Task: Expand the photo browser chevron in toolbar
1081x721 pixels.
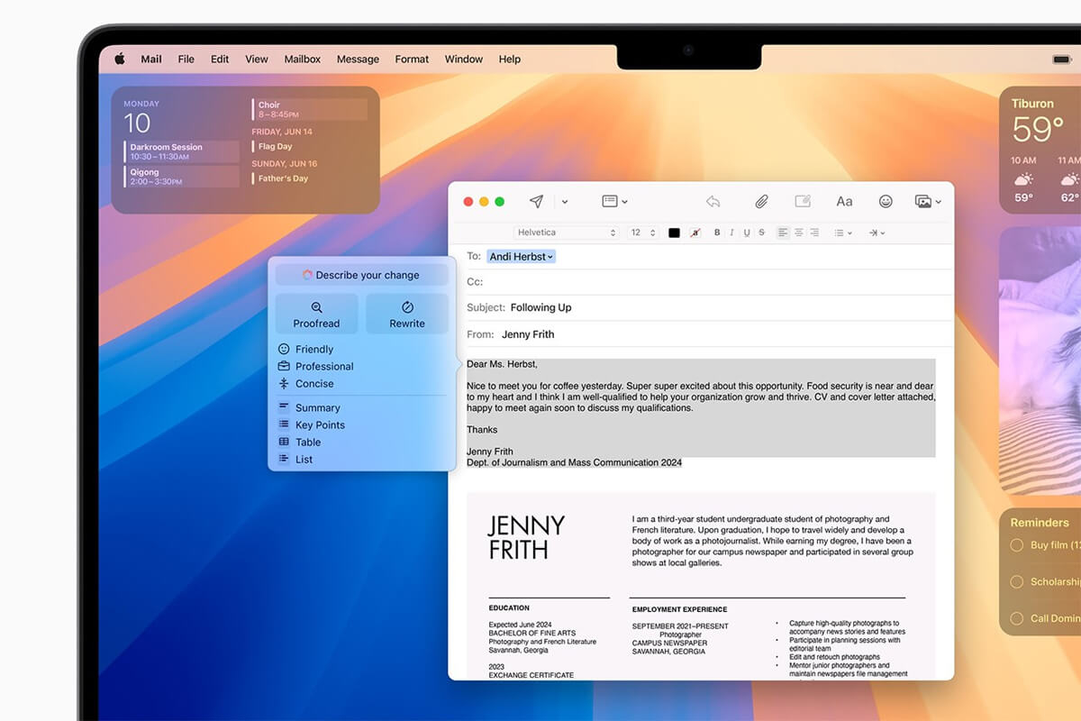Action: (940, 201)
